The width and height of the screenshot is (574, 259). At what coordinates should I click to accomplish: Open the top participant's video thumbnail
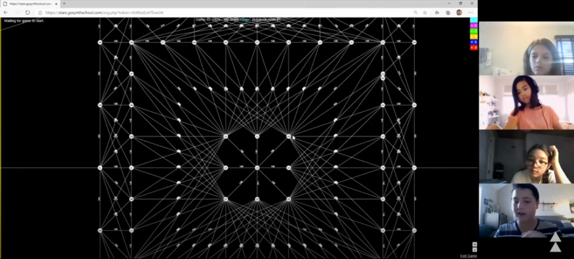pyautogui.click(x=527, y=49)
